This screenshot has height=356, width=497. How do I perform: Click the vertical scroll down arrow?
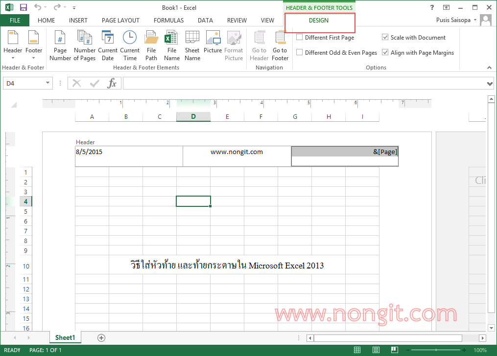click(x=491, y=328)
